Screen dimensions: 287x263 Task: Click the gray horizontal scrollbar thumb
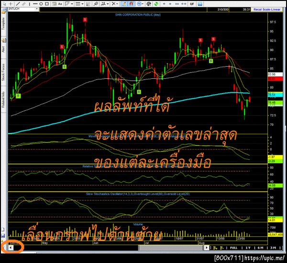point(171,248)
